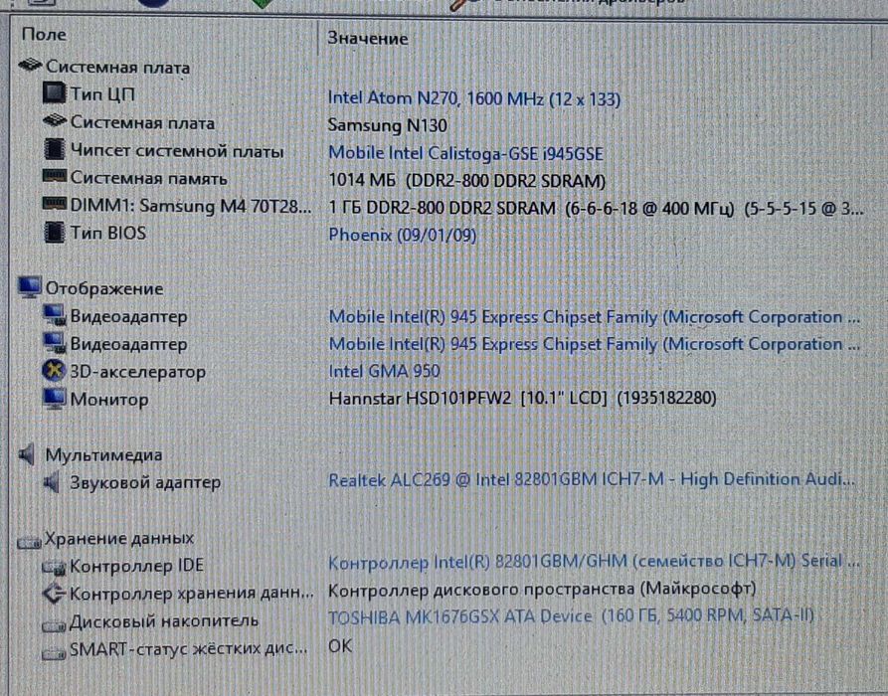Click the Отображение monitor section icon
The height and width of the screenshot is (696, 888).
tap(30, 287)
